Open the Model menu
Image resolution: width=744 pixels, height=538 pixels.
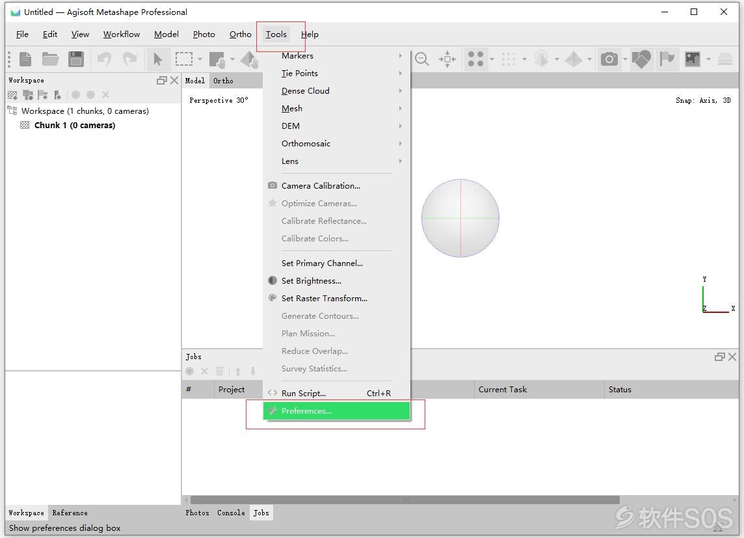coord(166,34)
